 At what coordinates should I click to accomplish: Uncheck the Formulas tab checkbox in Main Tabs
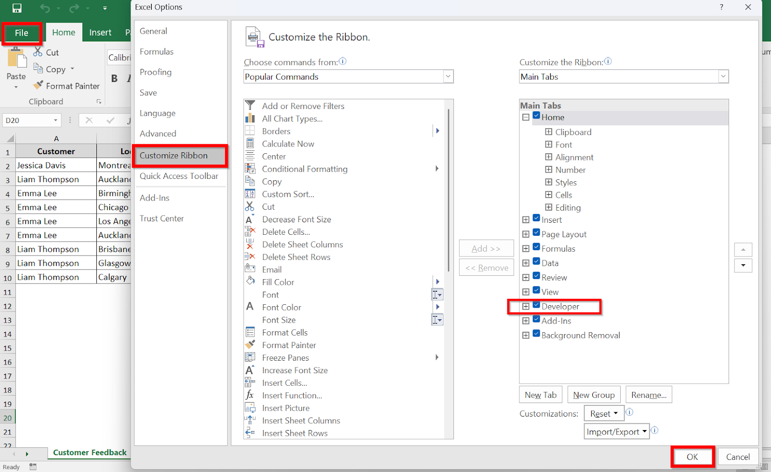[536, 247]
